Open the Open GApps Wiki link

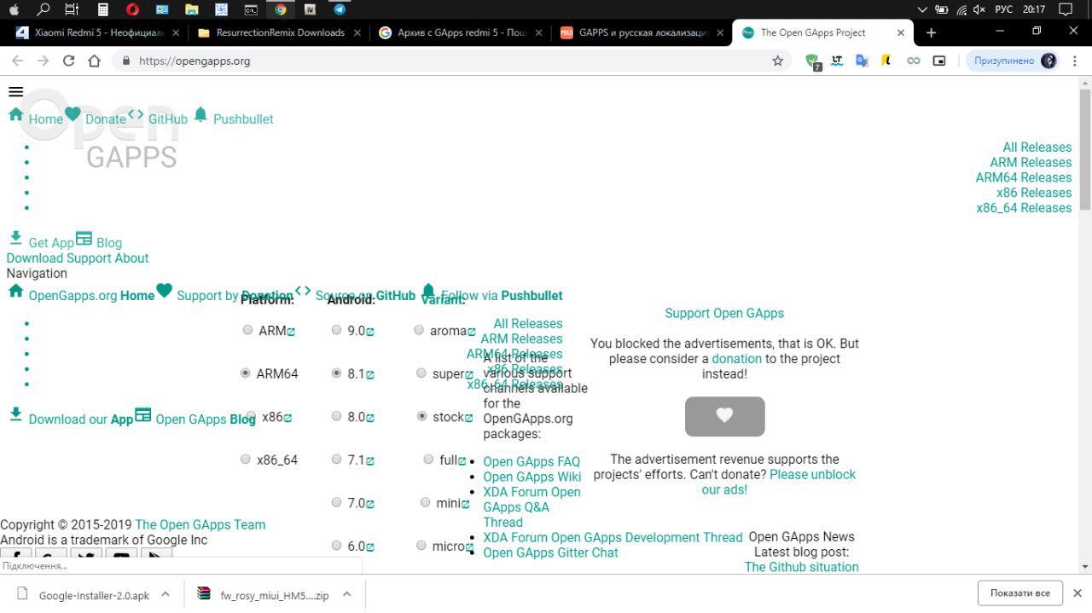(532, 477)
